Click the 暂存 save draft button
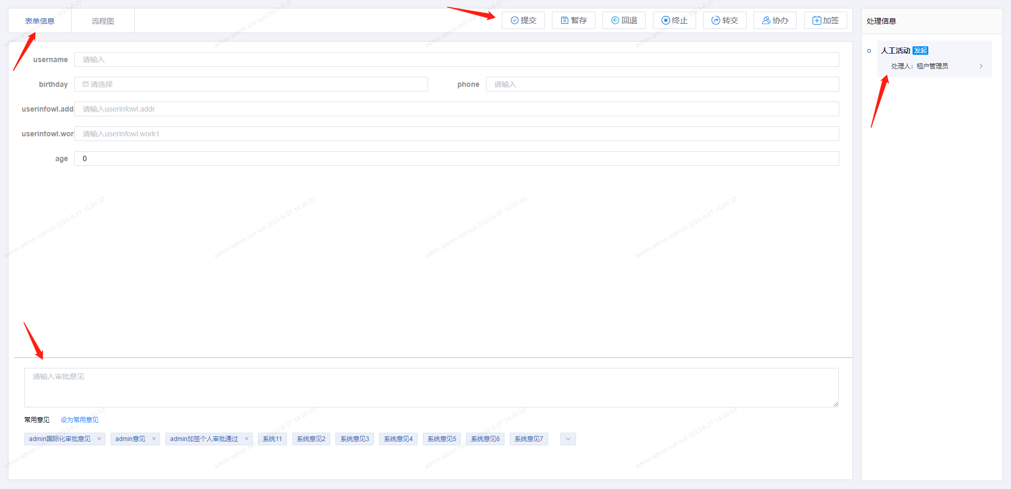 coord(573,21)
